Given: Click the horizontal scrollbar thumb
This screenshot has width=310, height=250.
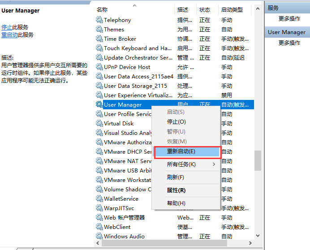Looking at the screenshot, I should point(164,243).
